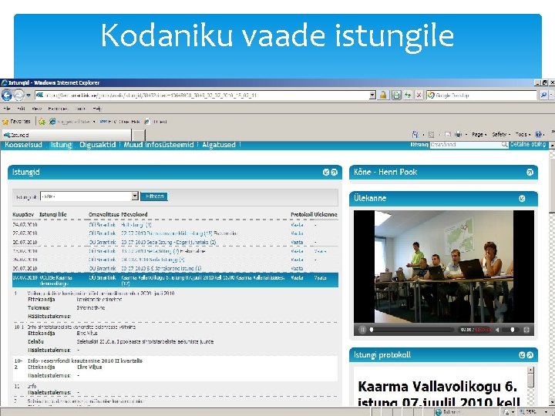Open a new blank tab

139,135
